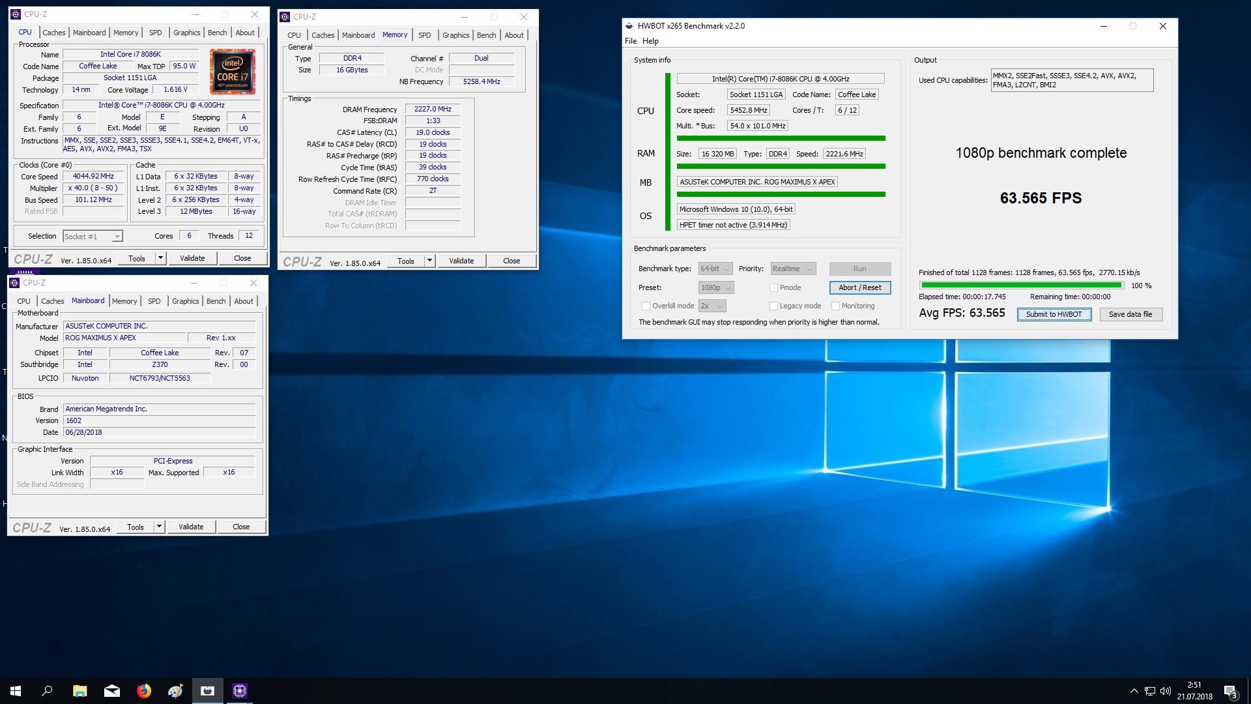1251x704 pixels.
Task: Toggle the Legacy mode checkbox
Action: tap(773, 306)
